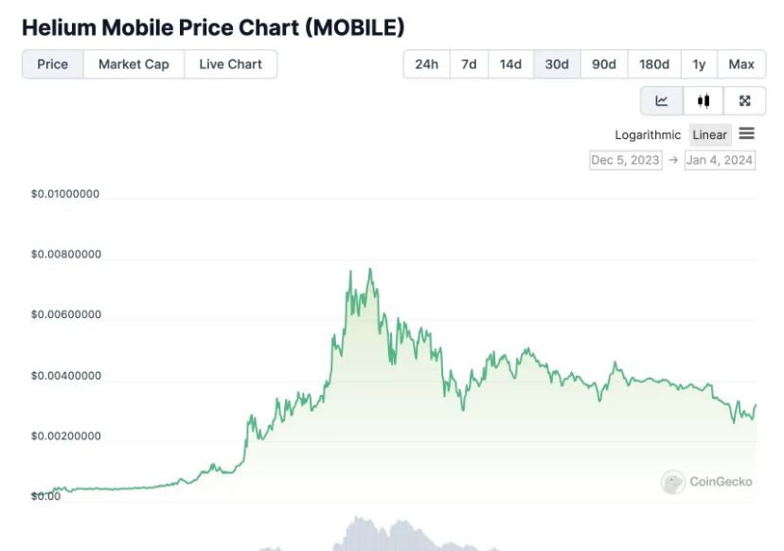The height and width of the screenshot is (551, 784).
Task: Switch chart to 1y range
Action: coord(699,64)
